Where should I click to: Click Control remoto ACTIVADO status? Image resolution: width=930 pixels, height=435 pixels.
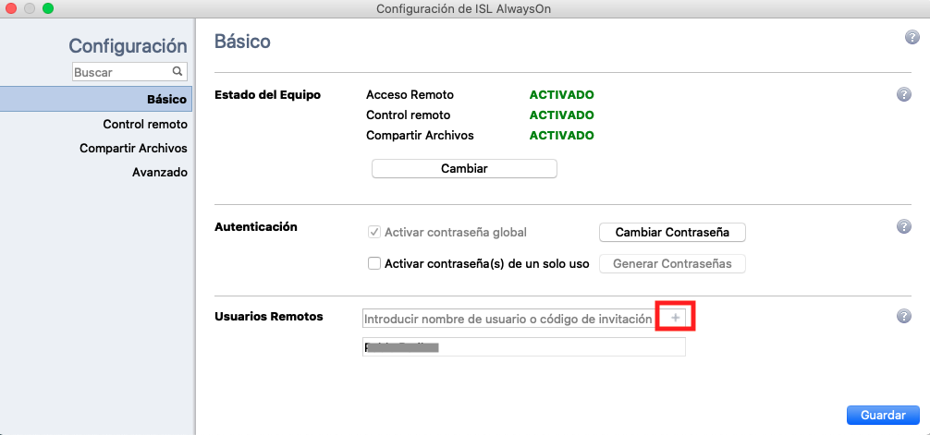coord(561,115)
